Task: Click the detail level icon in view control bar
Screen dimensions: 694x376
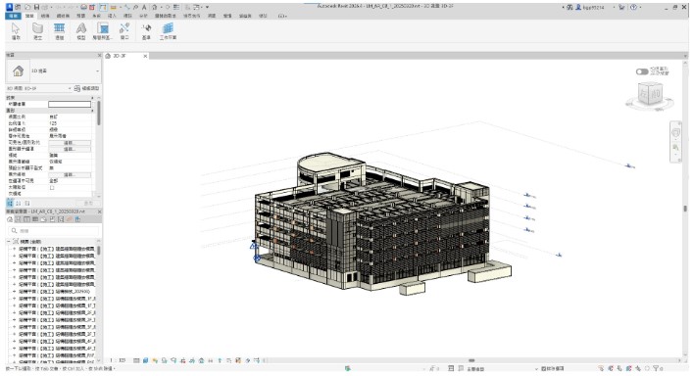Action: [136, 360]
